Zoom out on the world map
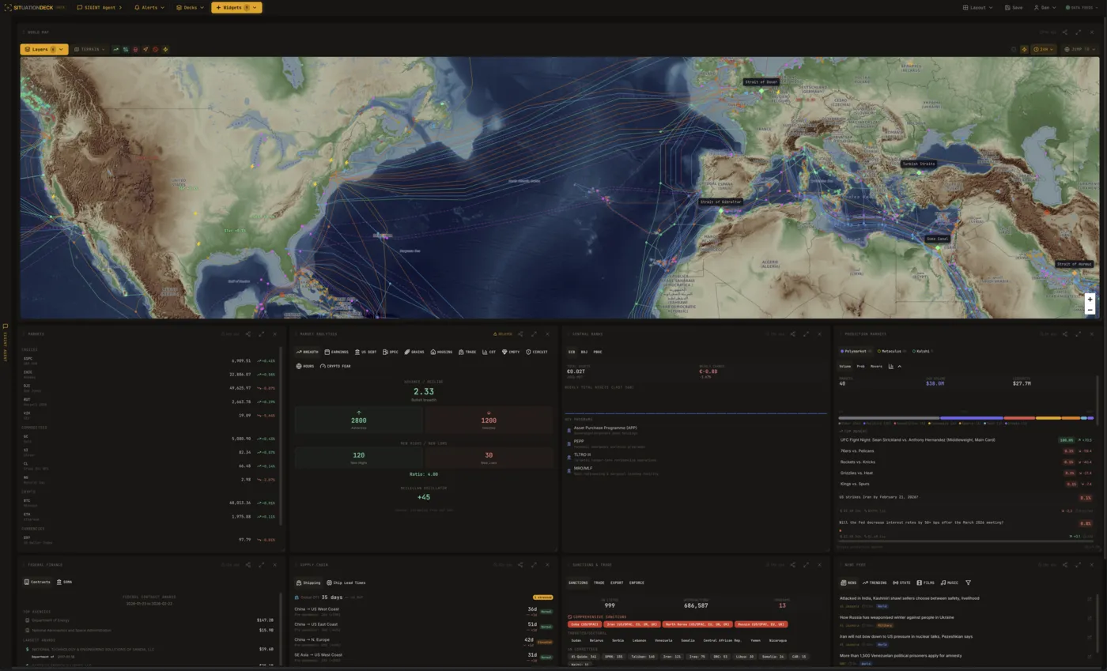The height and width of the screenshot is (671, 1107). click(1090, 310)
